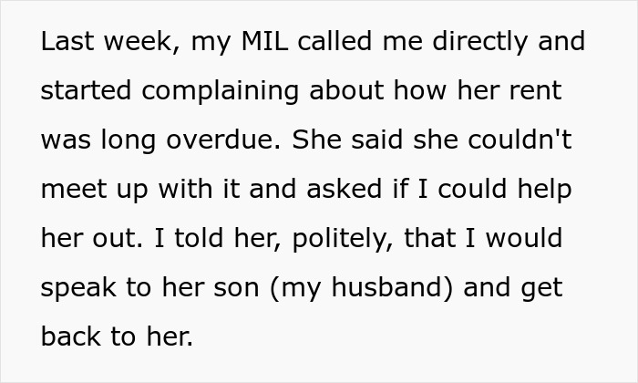Click the word "rent"
Image resolution: width=638 pixels, height=383 pixels.
pos(535,90)
